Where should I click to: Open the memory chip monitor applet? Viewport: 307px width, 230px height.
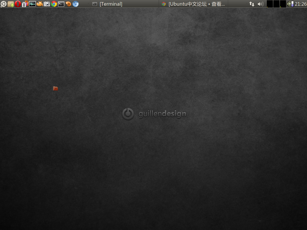tap(290, 4)
